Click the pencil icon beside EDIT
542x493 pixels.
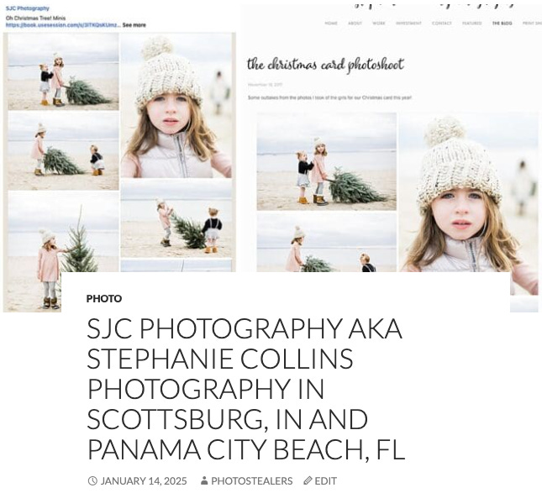click(x=308, y=480)
